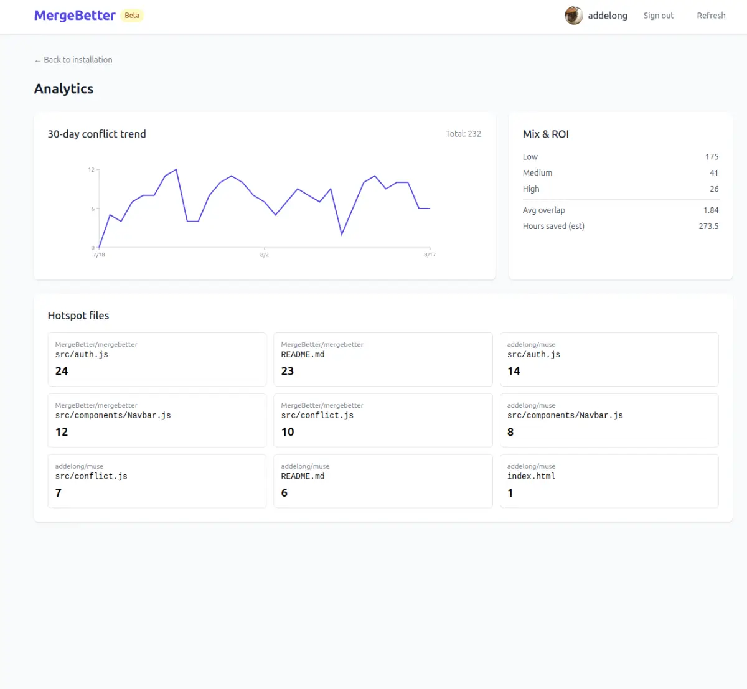Viewport: 747px width, 689px height.
Task: Click the Beta badge
Action: tap(132, 16)
